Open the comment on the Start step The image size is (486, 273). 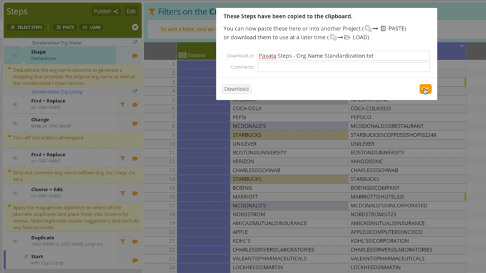click(x=135, y=261)
